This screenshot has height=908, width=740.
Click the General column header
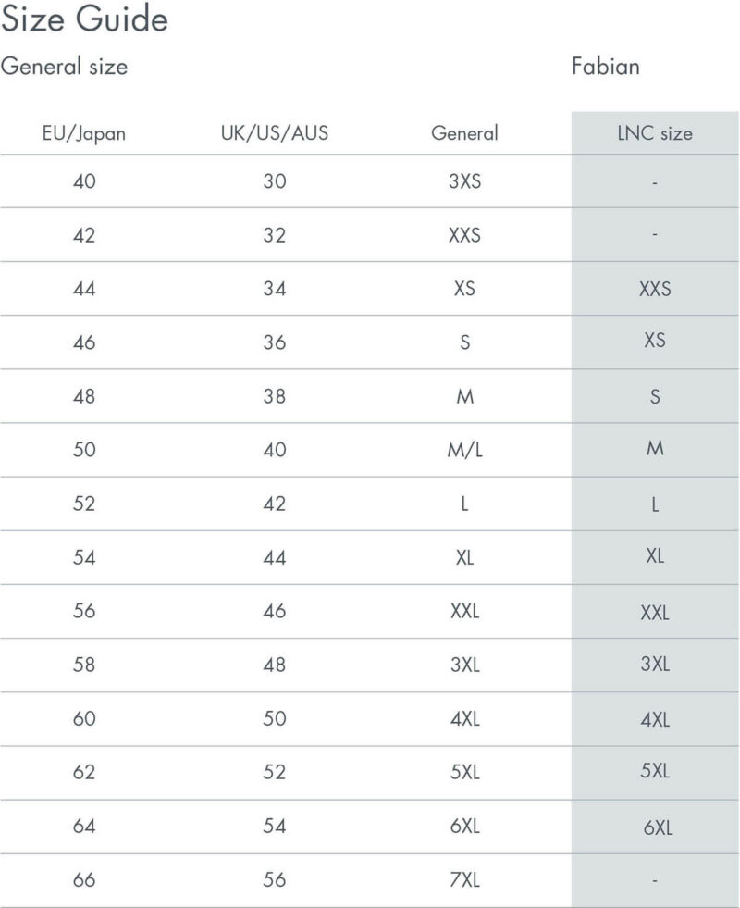pos(464,133)
